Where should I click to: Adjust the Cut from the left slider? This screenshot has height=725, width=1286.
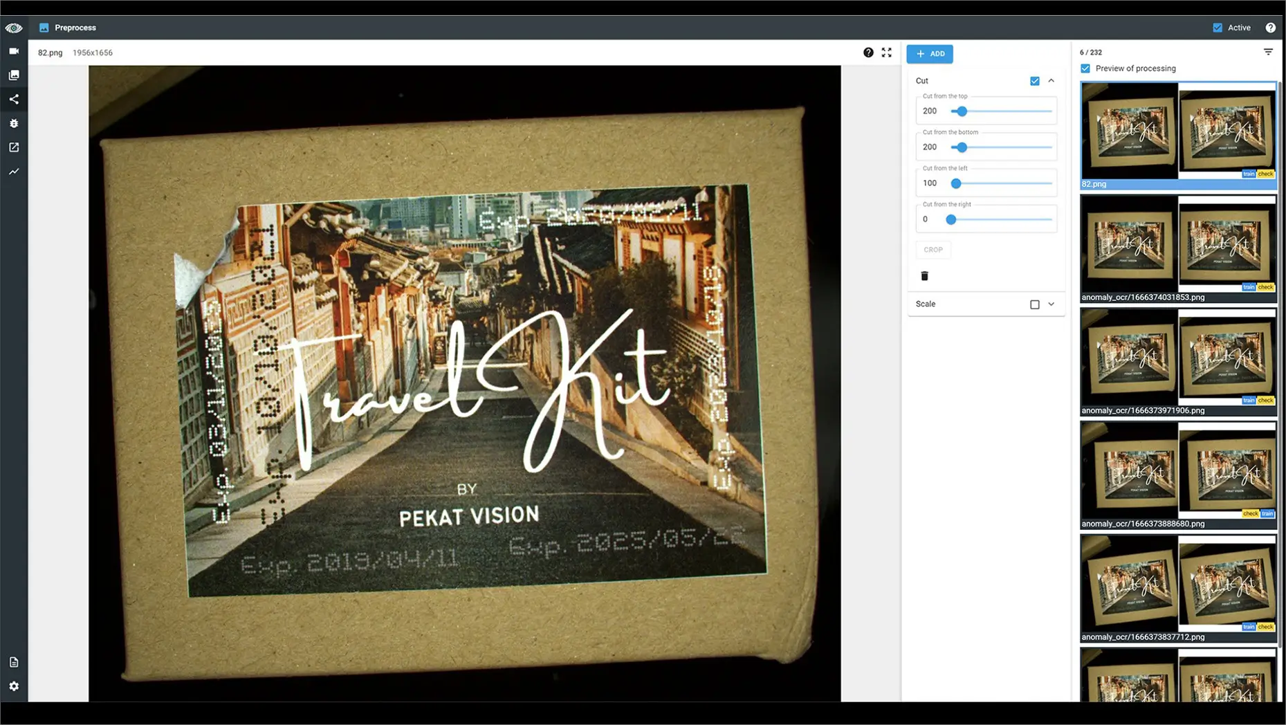(x=956, y=183)
